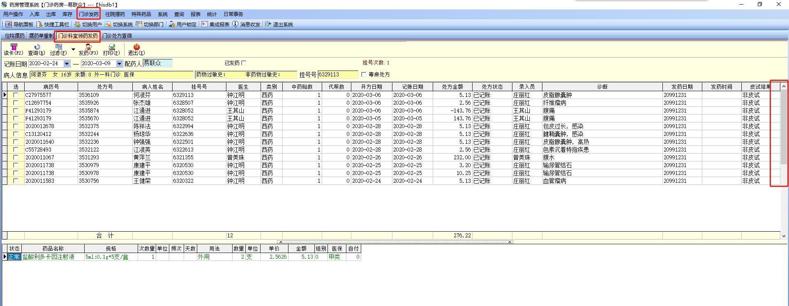Image resolution: width=789 pixels, height=306 pixels.
Task: Open 消息收发 messaging icon
Action: pos(235,24)
